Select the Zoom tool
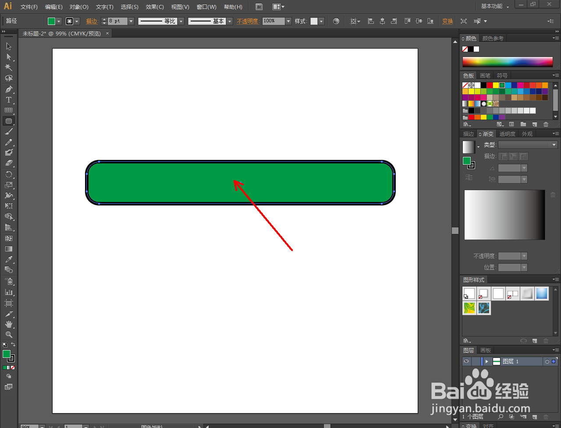The image size is (561, 428). pyautogui.click(x=9, y=335)
